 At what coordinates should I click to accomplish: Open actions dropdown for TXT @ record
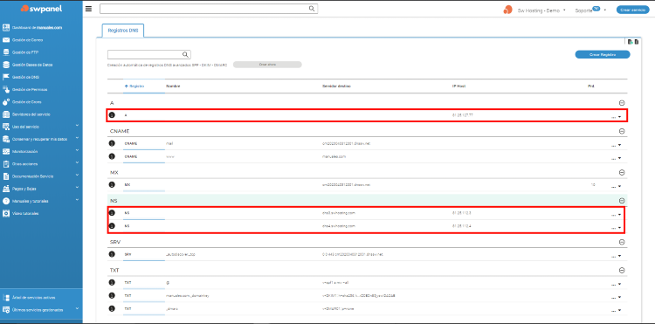point(617,284)
